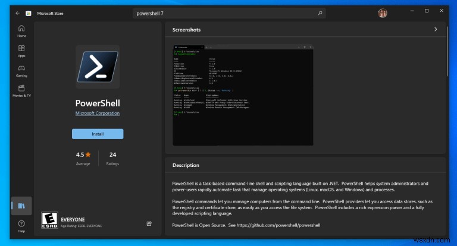Open the Apps section in sidebar
The width and height of the screenshot is (457, 246).
point(21,51)
